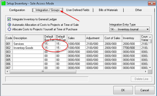This screenshot has width=157, height=96.
Task: Click code cell 003
Action: tap(9, 52)
